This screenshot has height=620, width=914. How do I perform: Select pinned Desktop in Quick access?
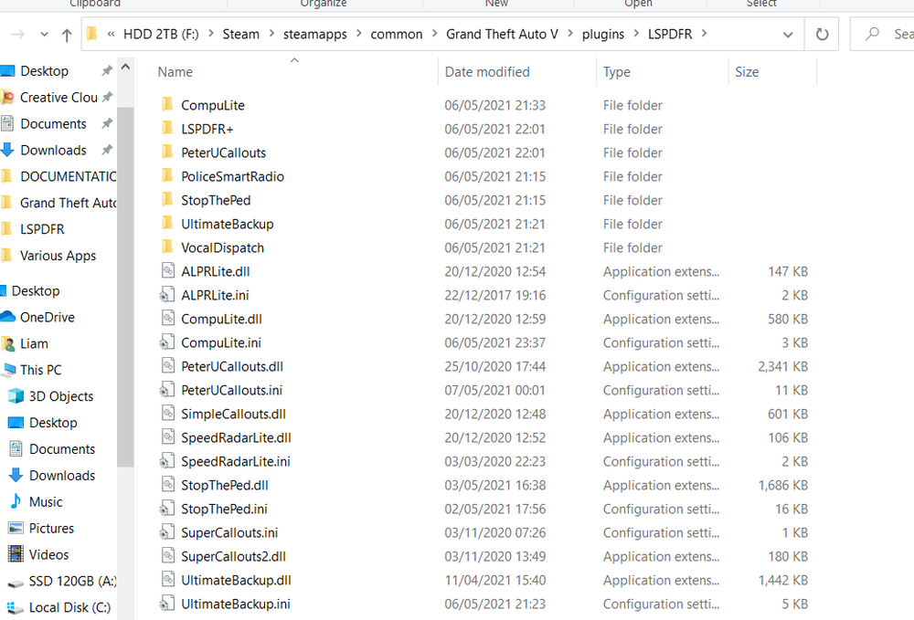(44, 71)
